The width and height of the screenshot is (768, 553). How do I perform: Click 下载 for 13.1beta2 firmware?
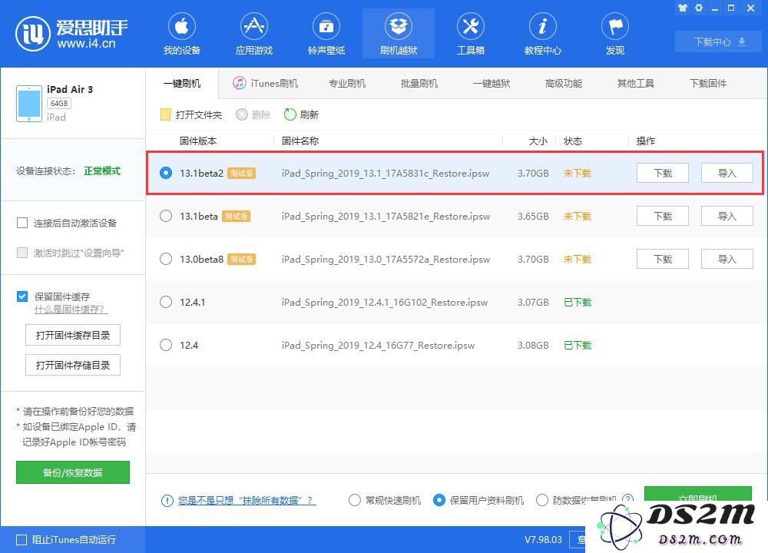pos(663,173)
